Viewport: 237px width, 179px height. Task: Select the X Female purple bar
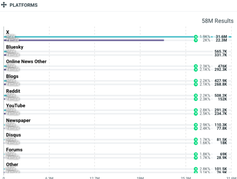84,40
